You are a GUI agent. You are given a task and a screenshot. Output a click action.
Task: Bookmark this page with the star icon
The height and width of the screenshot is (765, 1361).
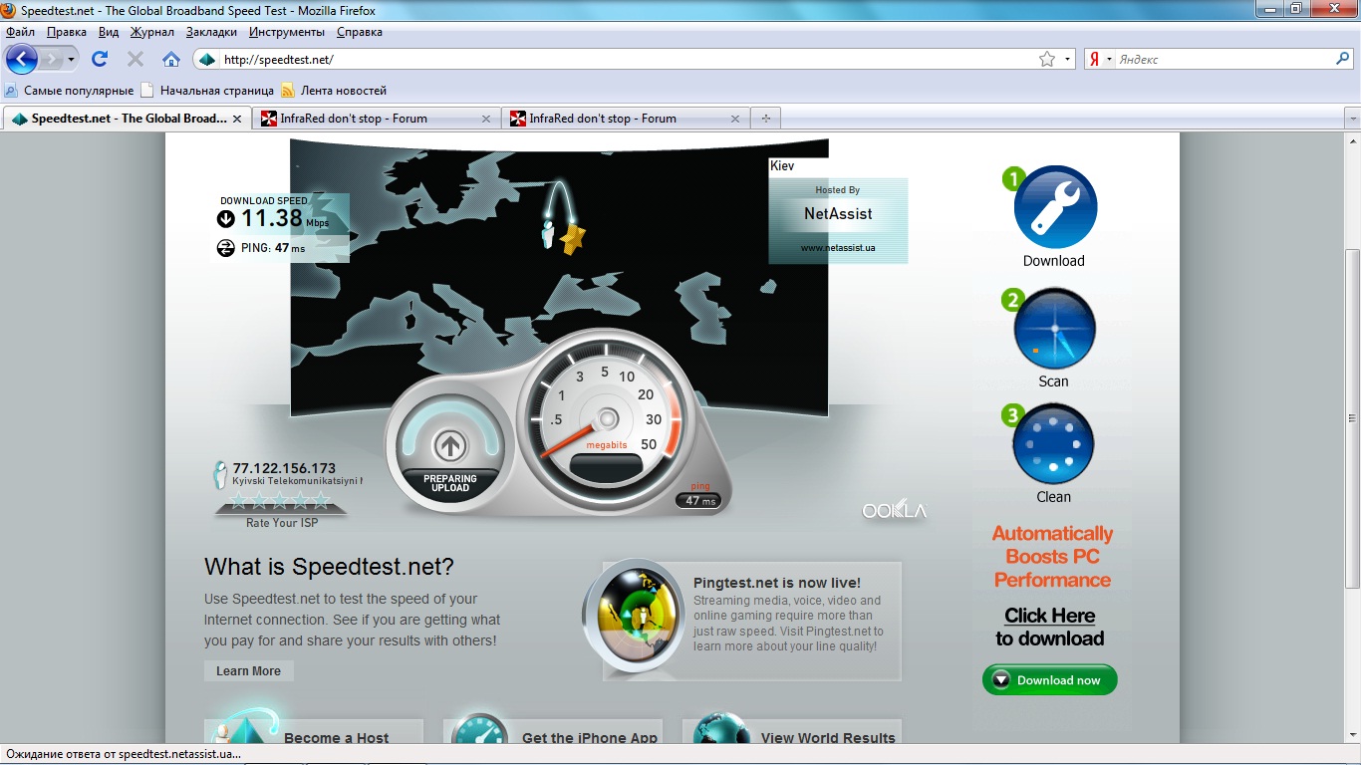click(1047, 59)
